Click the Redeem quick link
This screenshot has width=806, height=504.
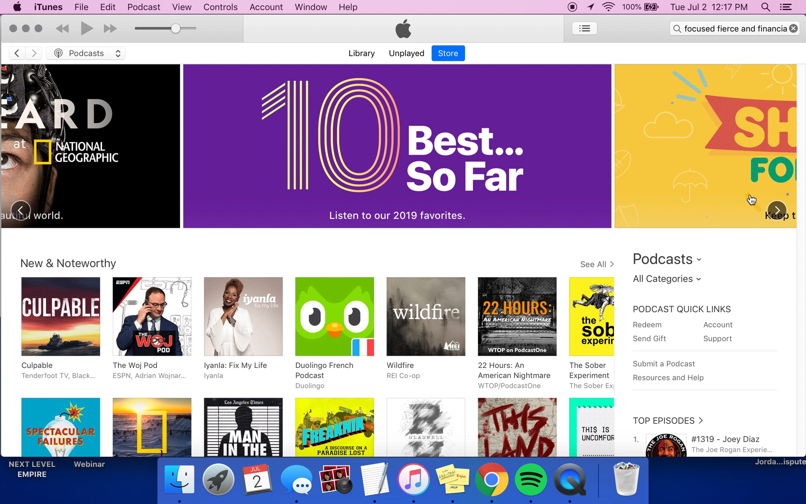[x=647, y=325]
